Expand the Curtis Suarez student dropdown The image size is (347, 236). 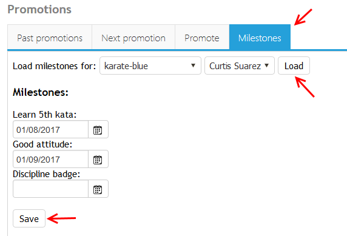pyautogui.click(x=240, y=66)
